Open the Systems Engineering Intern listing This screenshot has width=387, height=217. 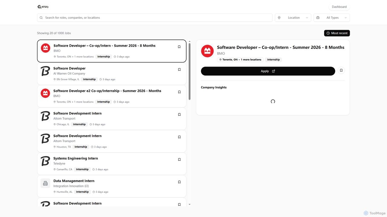pos(112,164)
